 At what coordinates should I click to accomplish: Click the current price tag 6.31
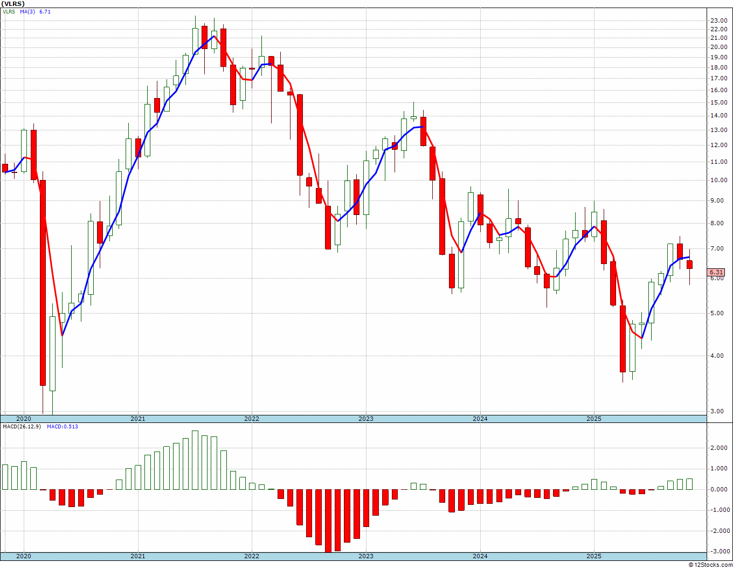[717, 273]
